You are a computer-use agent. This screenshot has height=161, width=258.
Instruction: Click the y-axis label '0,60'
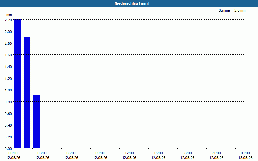point(8,114)
